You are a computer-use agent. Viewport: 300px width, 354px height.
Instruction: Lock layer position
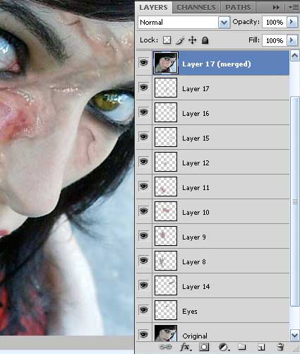[193, 40]
